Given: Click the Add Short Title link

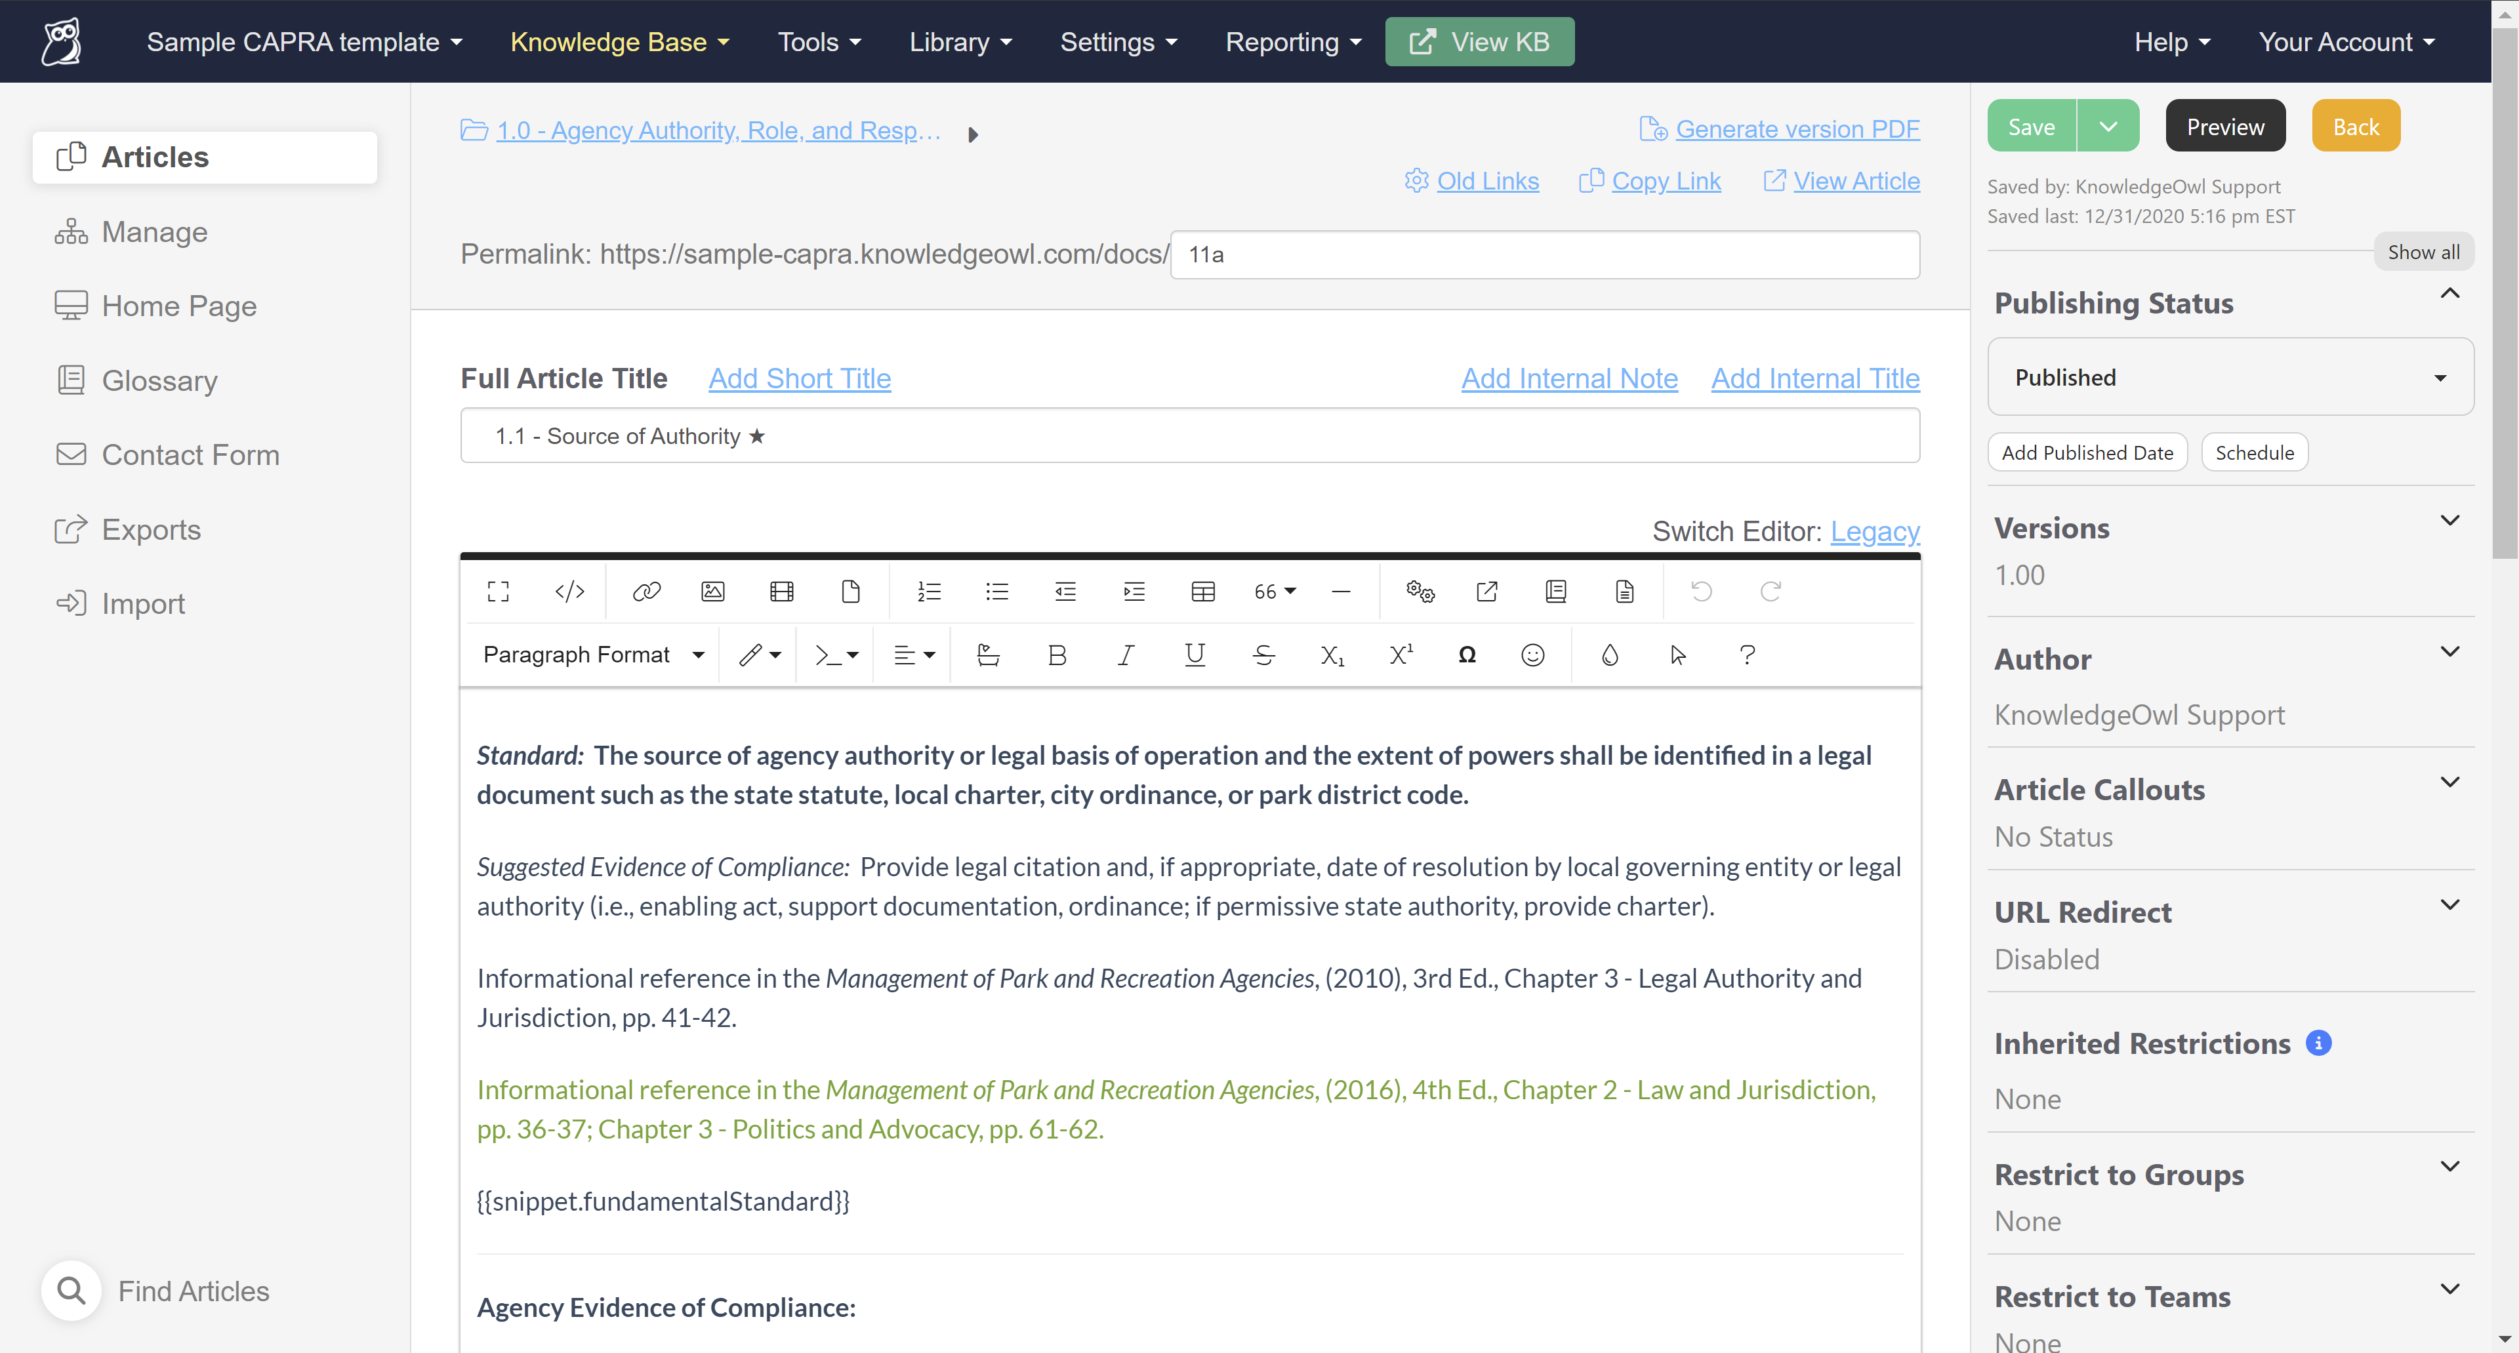Looking at the screenshot, I should (x=799, y=378).
